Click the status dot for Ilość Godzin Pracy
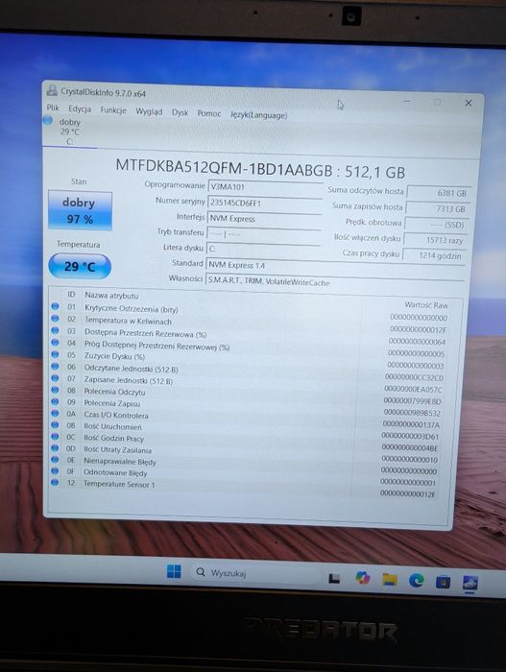This screenshot has height=672, width=506. [x=55, y=436]
